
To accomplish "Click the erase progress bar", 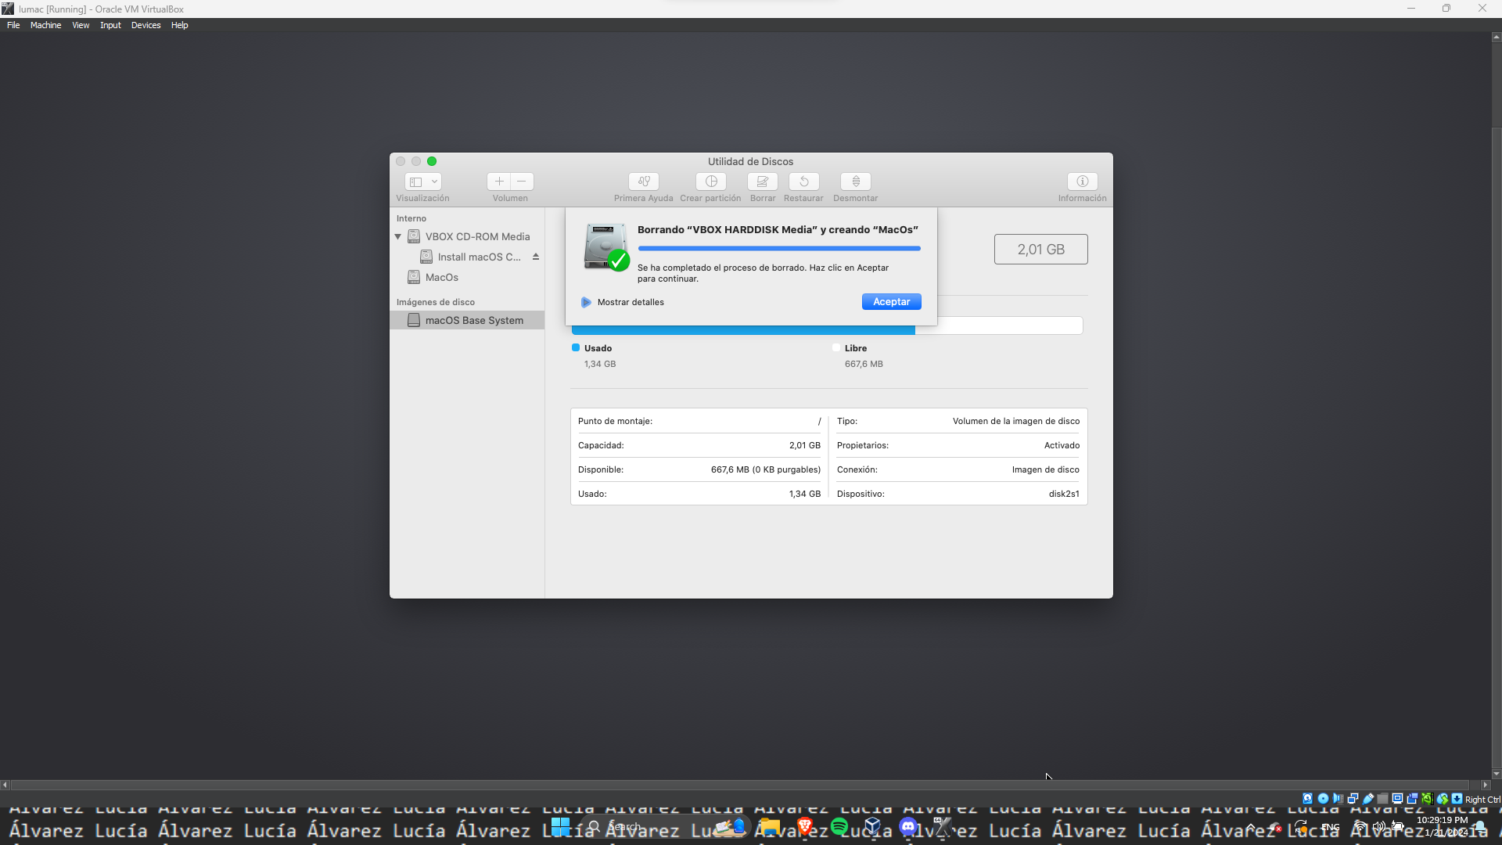I will pos(778,249).
